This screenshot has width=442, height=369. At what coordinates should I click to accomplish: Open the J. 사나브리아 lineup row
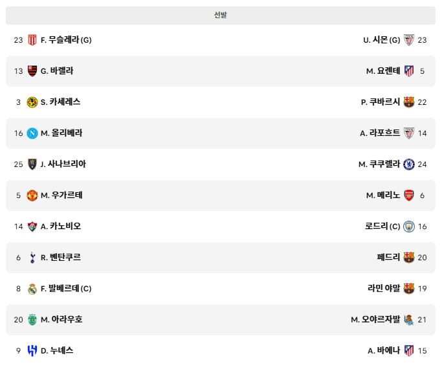click(x=221, y=164)
